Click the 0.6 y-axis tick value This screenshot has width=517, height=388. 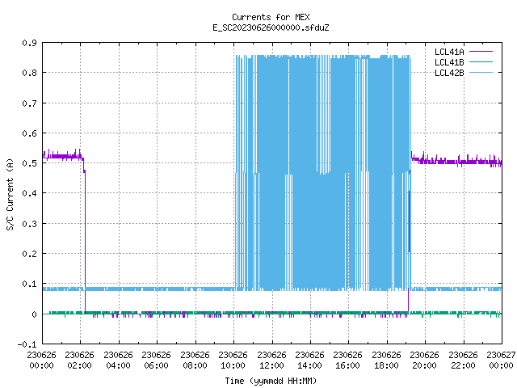(29, 133)
